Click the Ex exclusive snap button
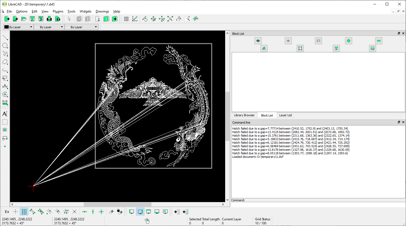406x226 pixels. click(x=7, y=212)
